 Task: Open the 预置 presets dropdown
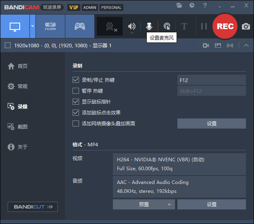144,204
